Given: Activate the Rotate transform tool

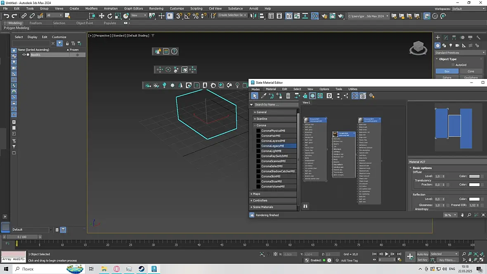Looking at the screenshot, I should click(x=110, y=16).
